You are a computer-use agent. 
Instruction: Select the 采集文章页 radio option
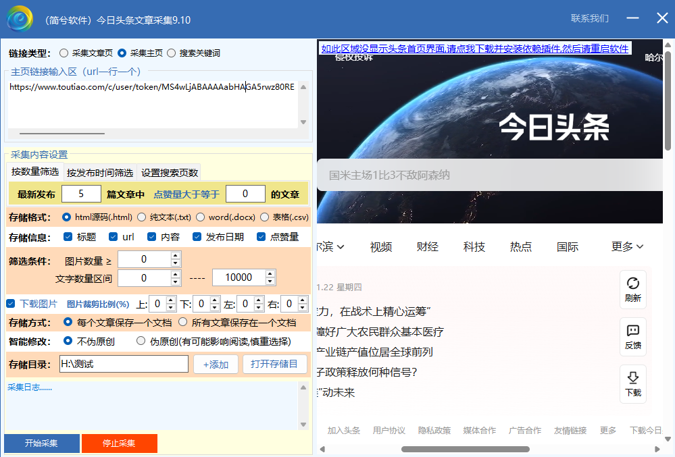tap(64, 53)
